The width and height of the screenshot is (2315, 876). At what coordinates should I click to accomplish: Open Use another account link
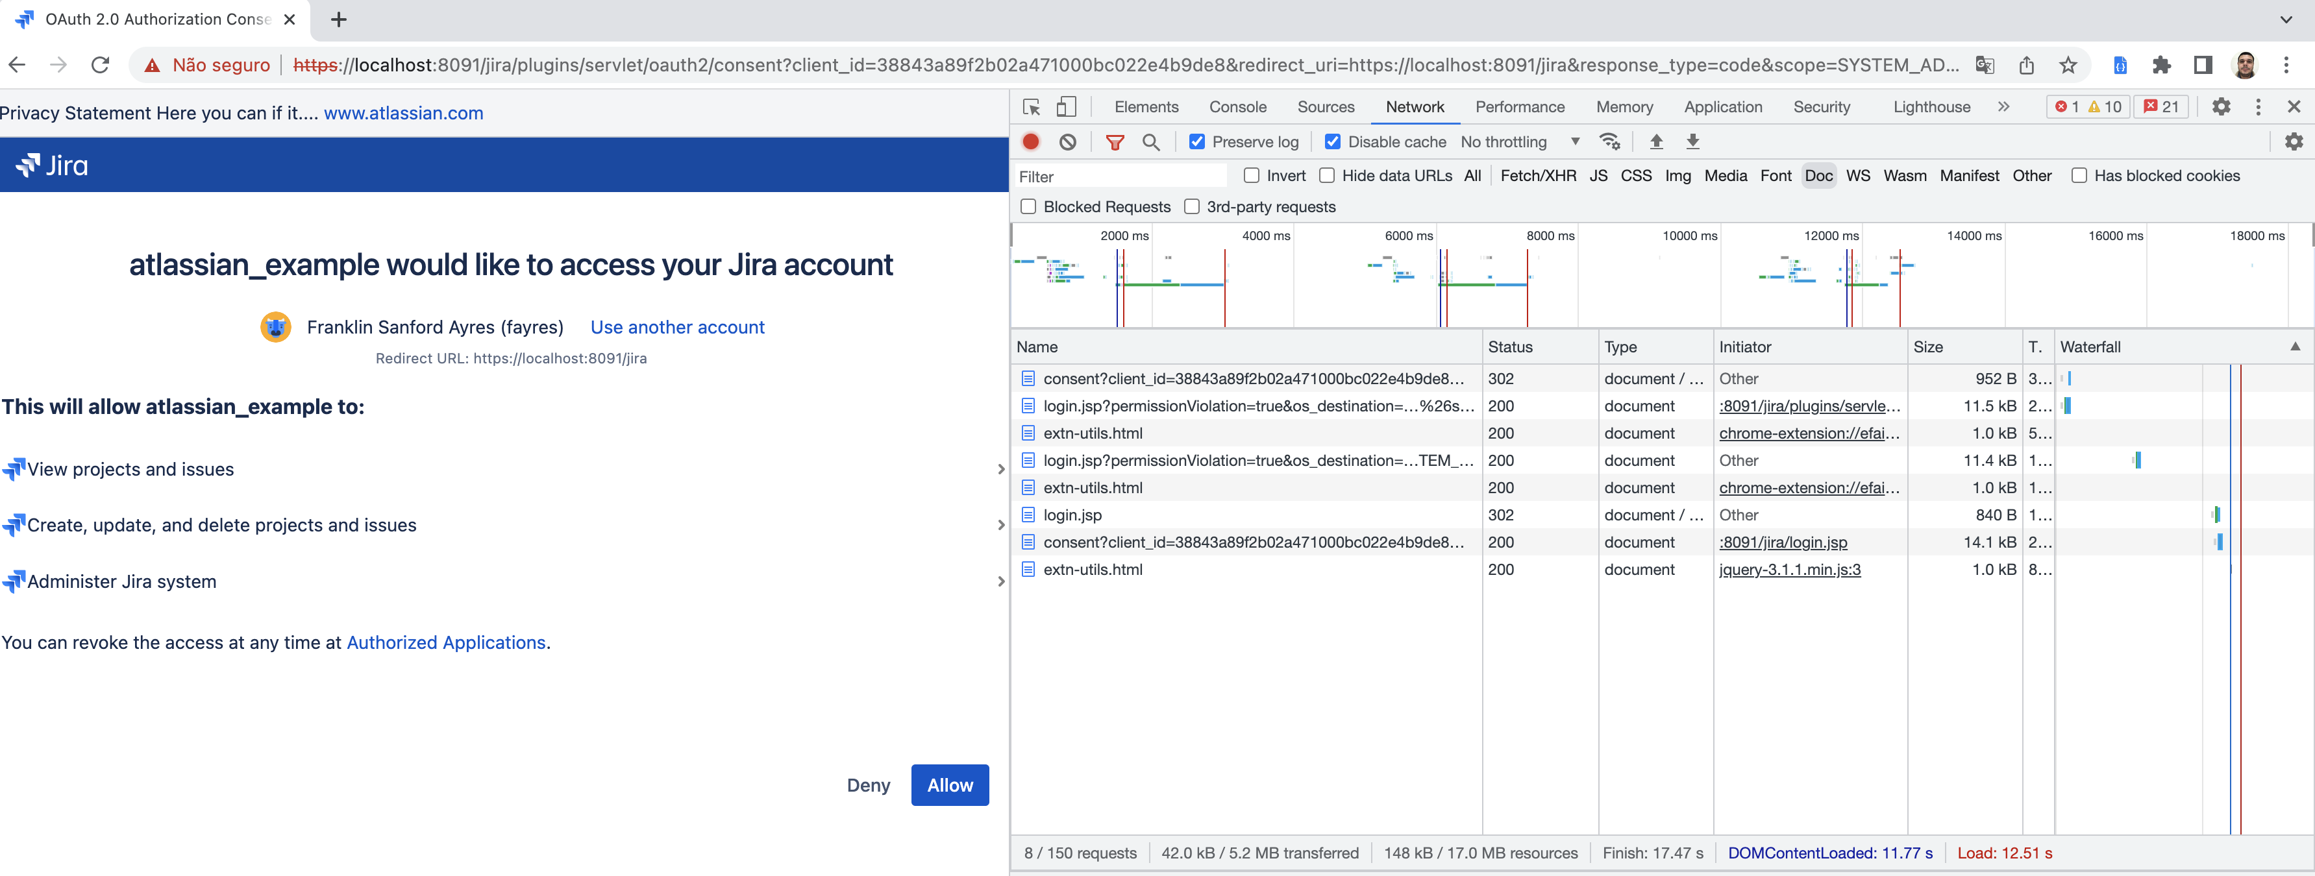pos(676,327)
